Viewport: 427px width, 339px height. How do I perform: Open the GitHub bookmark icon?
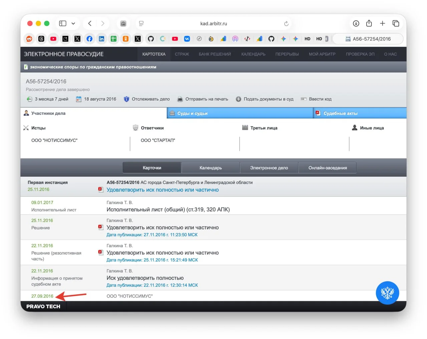tap(151, 39)
